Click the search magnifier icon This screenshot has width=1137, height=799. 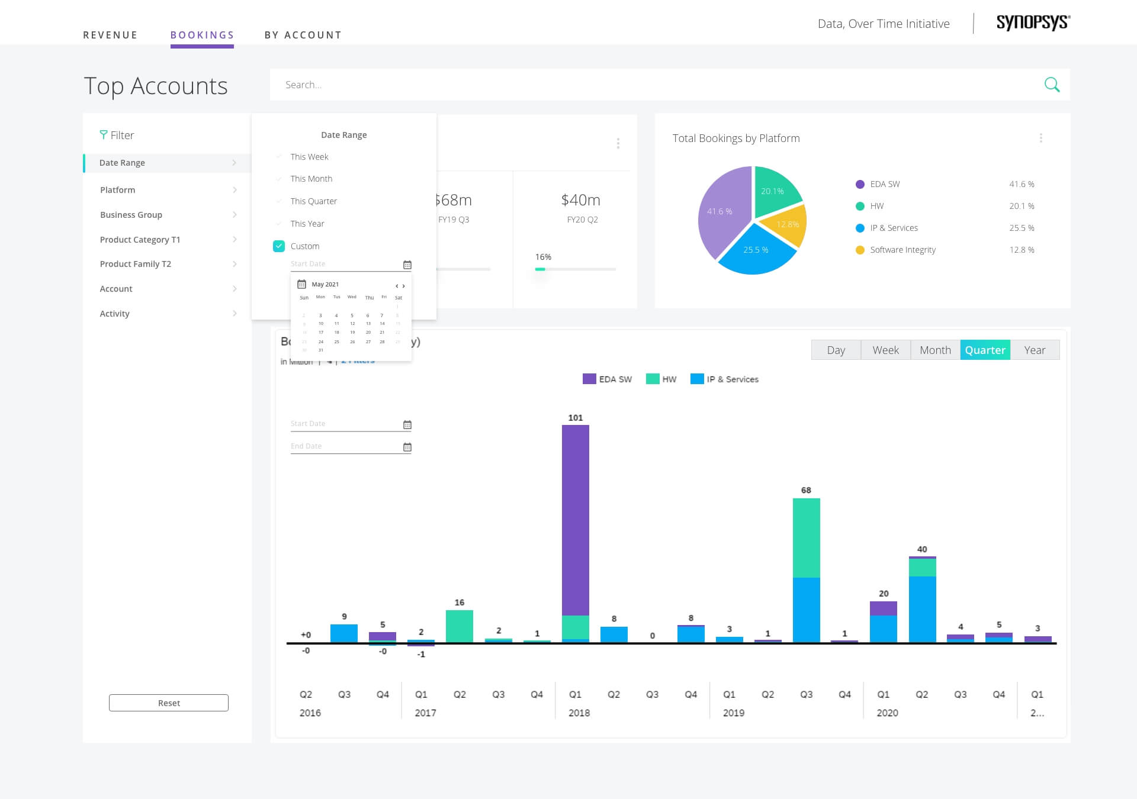pos(1052,85)
